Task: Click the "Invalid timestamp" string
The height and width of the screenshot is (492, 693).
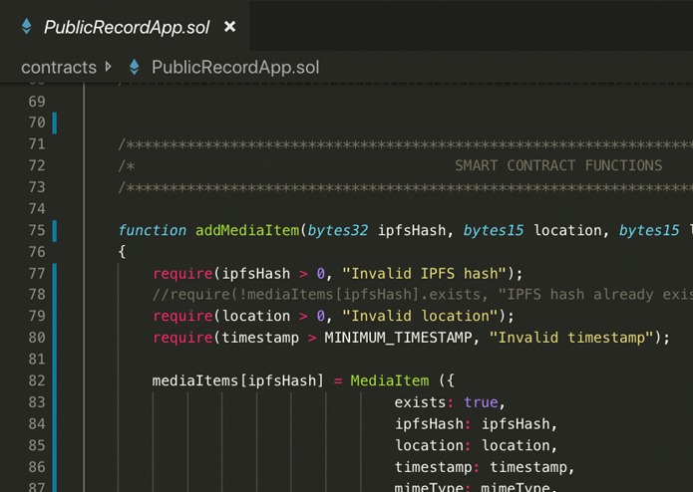Action: coord(571,338)
